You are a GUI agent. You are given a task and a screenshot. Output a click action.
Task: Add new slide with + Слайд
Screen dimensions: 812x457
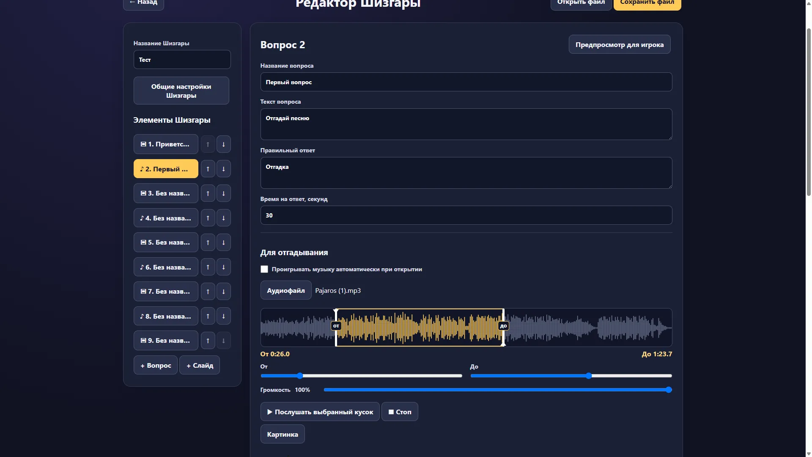tap(200, 365)
